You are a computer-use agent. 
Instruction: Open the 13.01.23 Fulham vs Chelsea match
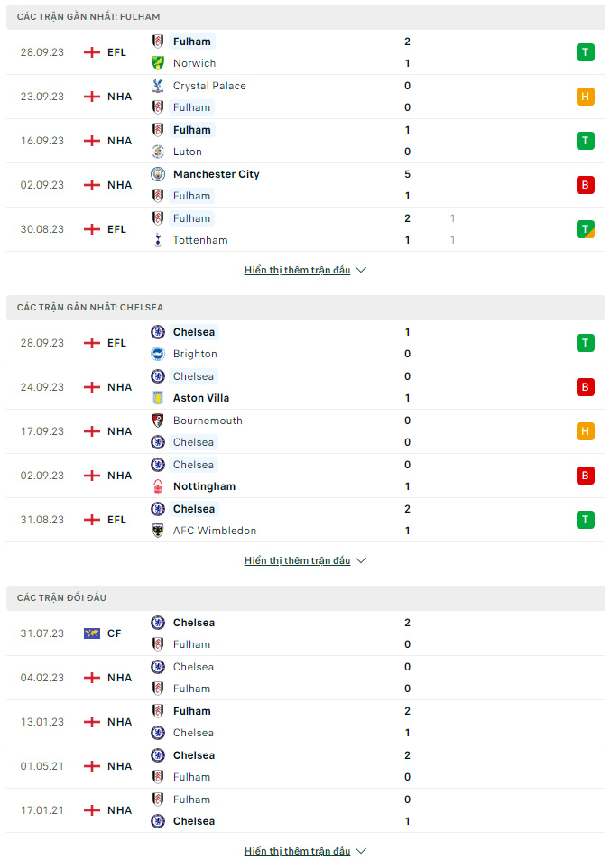pos(306,722)
